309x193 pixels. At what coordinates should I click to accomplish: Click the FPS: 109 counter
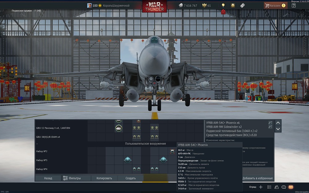click(5, 192)
